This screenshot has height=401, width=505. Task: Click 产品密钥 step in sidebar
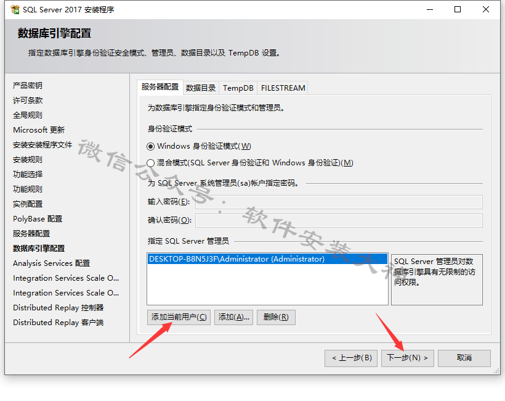(28, 86)
